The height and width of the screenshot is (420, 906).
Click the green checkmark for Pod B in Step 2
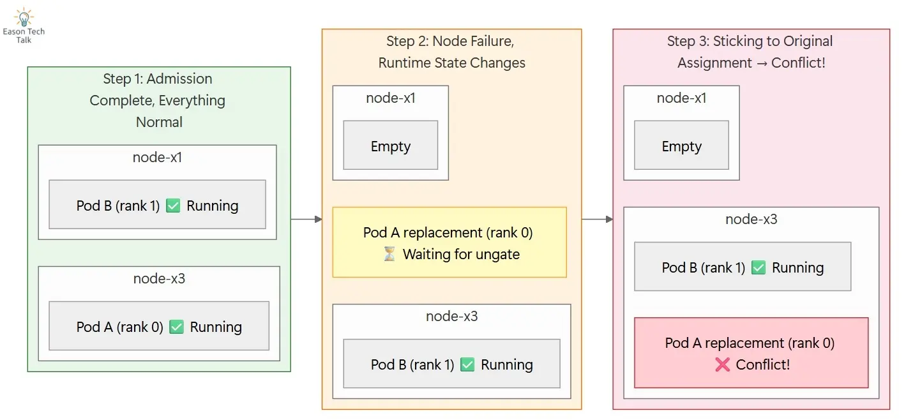[467, 364]
